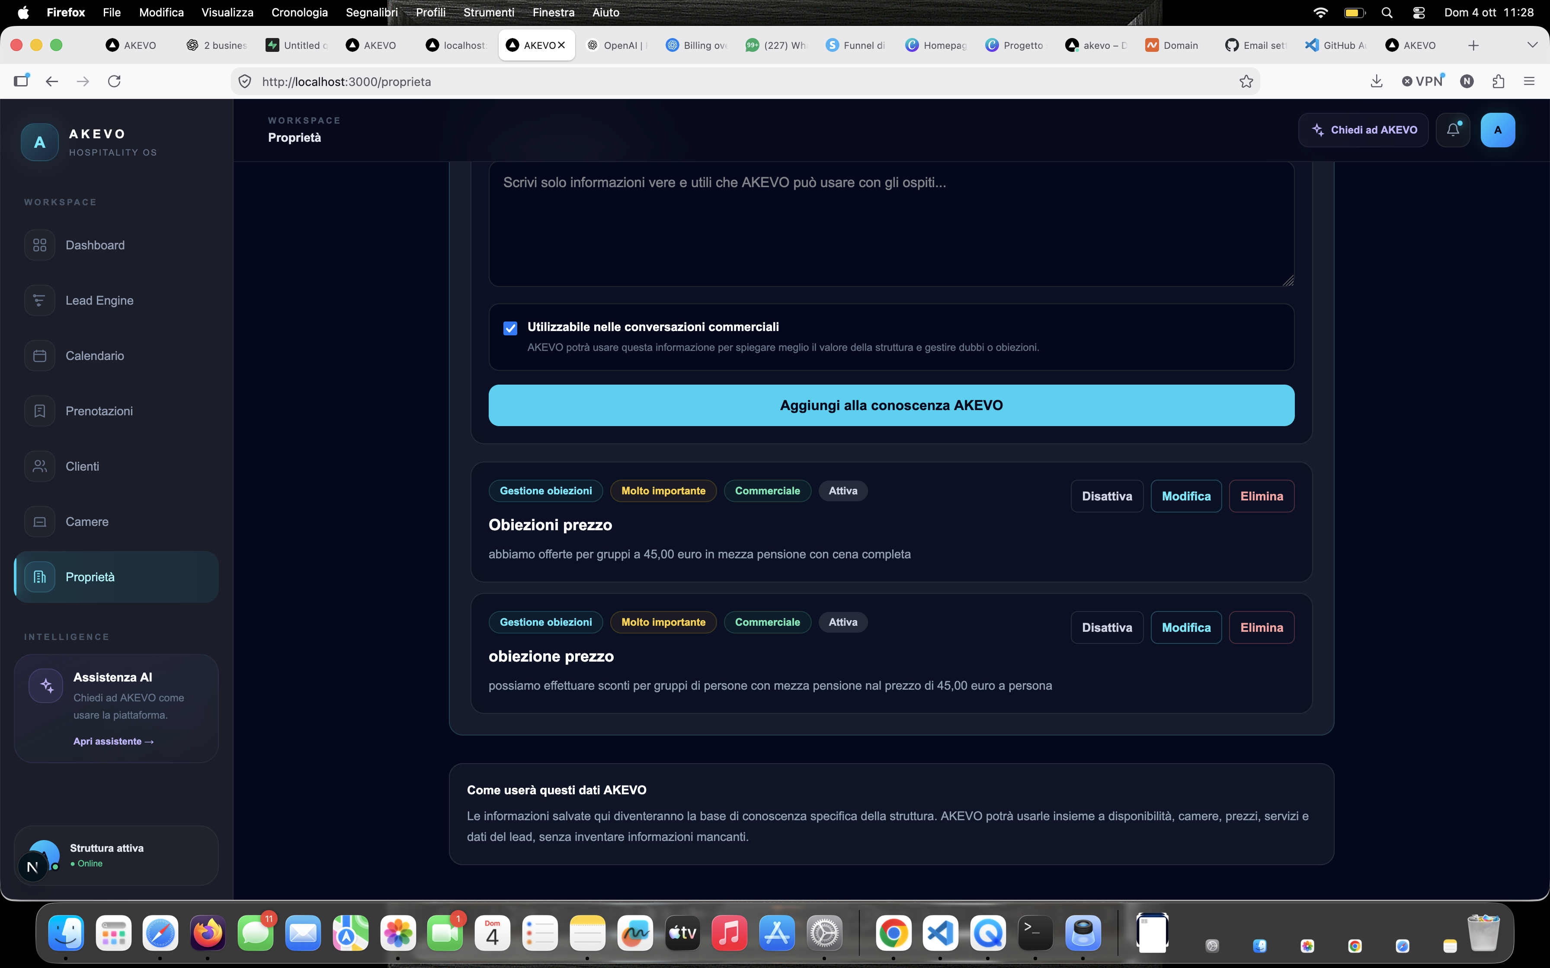Go to the Prenotazioni section icon
1550x968 pixels.
(x=40, y=411)
